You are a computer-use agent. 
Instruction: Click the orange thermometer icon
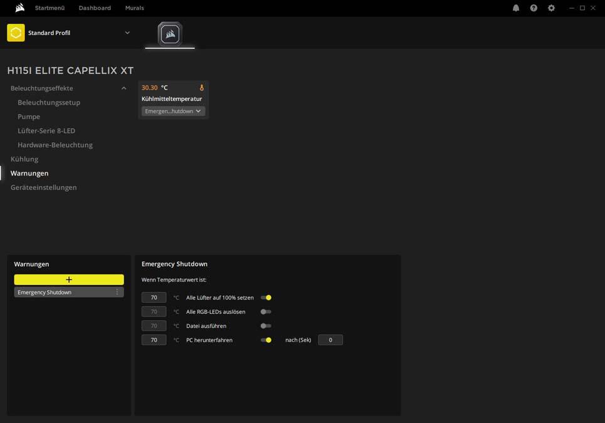tap(201, 88)
